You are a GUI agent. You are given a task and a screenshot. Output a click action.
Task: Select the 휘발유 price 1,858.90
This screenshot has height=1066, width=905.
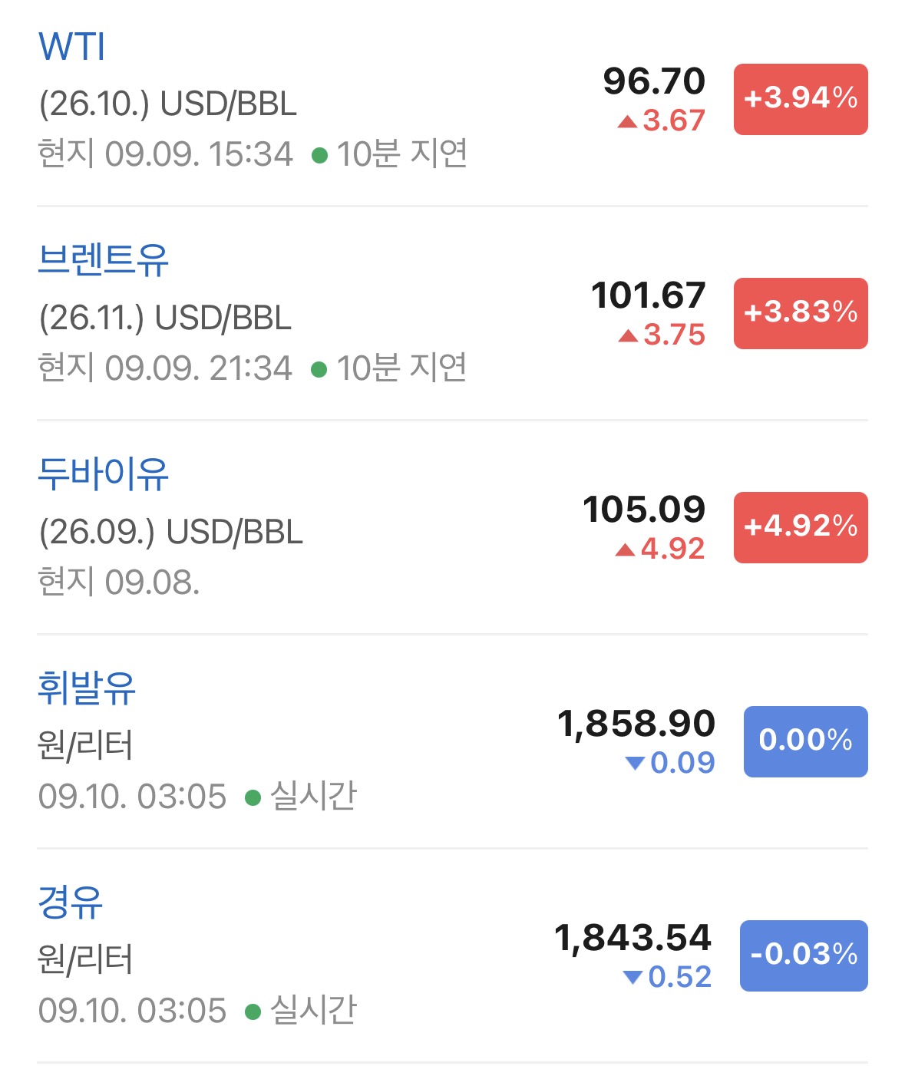[x=636, y=724]
